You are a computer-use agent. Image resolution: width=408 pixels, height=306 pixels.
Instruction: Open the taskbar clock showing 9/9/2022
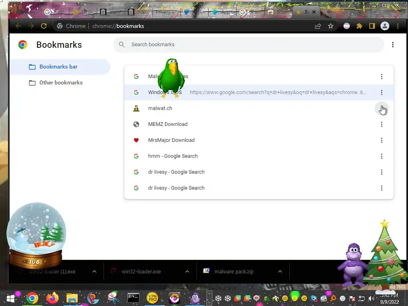coord(389,299)
